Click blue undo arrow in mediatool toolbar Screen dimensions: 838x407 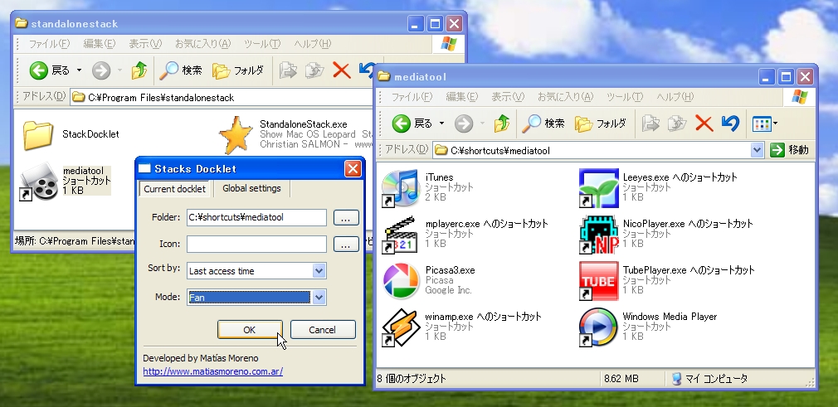(x=730, y=124)
